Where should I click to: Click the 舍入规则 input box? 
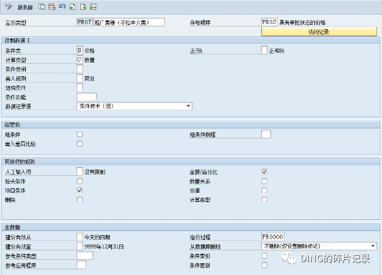(x=80, y=78)
